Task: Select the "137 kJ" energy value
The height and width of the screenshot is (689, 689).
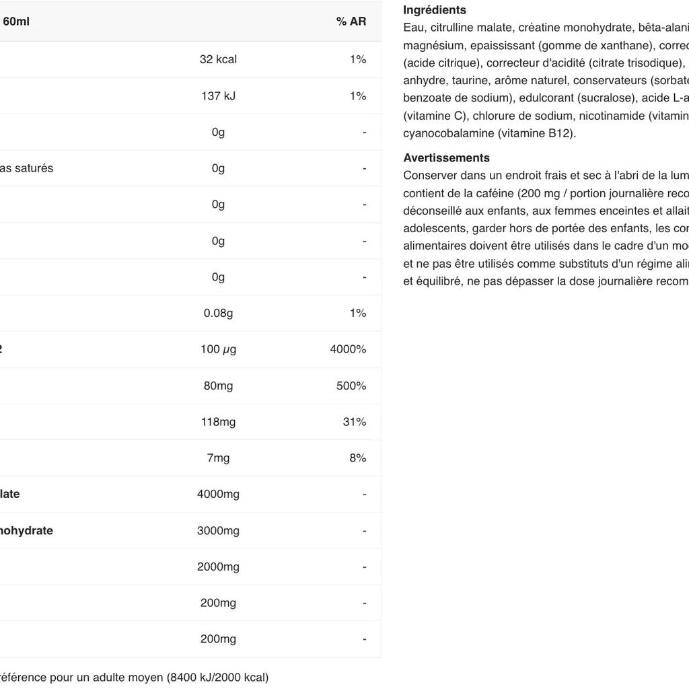Action: coord(218,96)
